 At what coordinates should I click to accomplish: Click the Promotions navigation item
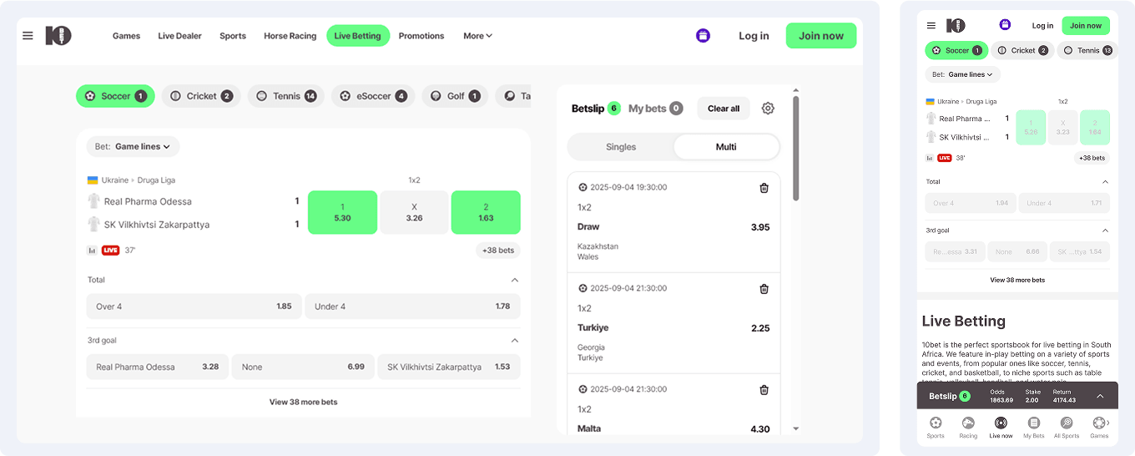pyautogui.click(x=421, y=36)
